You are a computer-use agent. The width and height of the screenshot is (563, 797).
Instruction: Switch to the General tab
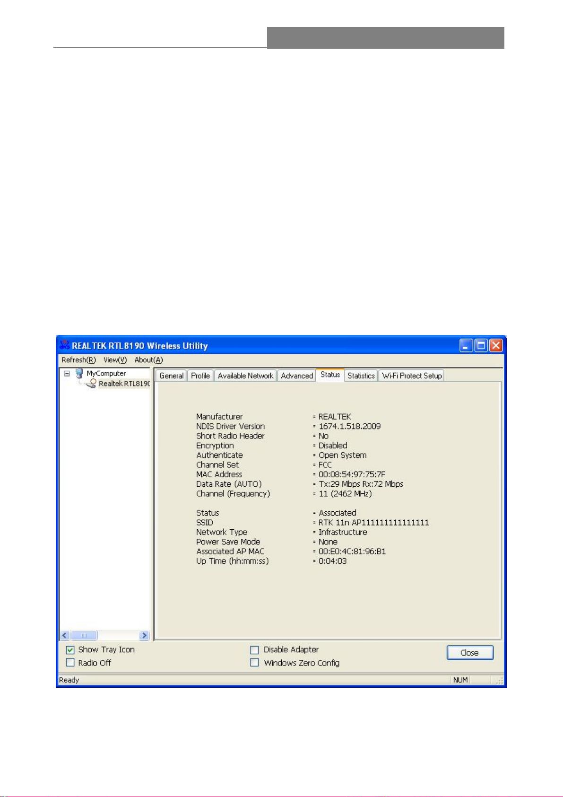[171, 376]
